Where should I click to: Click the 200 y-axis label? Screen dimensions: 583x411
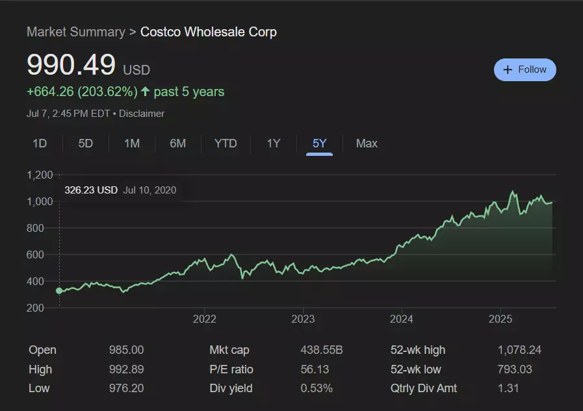click(x=35, y=308)
